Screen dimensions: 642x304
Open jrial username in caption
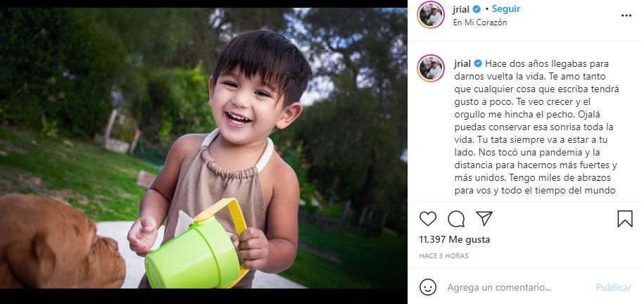click(x=462, y=64)
